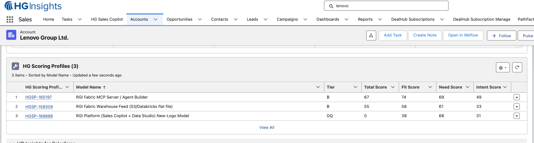The width and height of the screenshot is (534, 143).
Task: Click the View All link
Action: pos(267,127)
